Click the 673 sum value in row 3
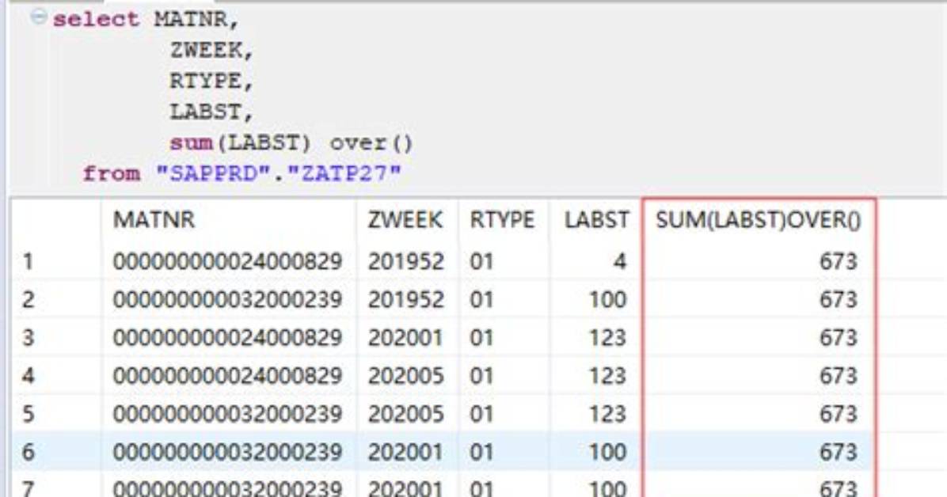This screenshot has width=947, height=497. pyautogui.click(x=839, y=338)
